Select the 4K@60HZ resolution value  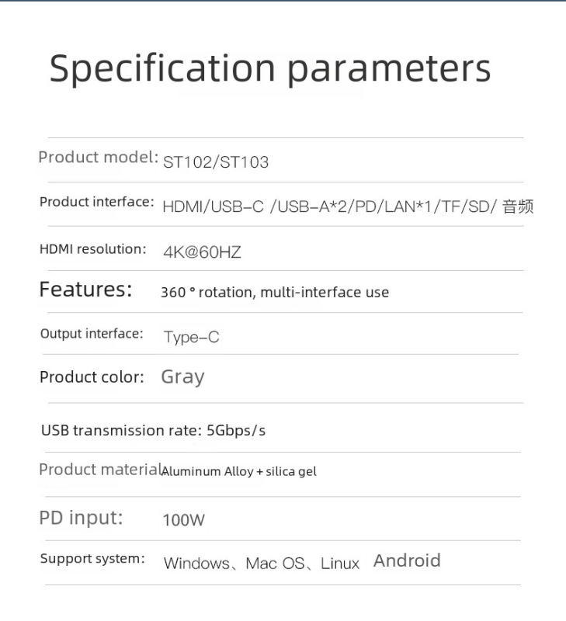[x=203, y=252]
